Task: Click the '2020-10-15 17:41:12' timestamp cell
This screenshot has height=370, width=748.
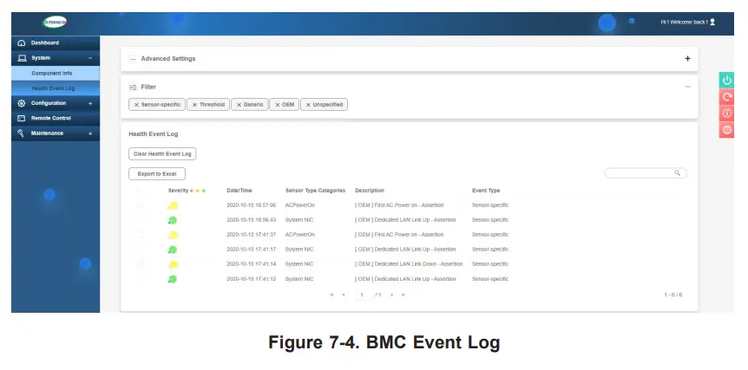Action: (x=251, y=279)
